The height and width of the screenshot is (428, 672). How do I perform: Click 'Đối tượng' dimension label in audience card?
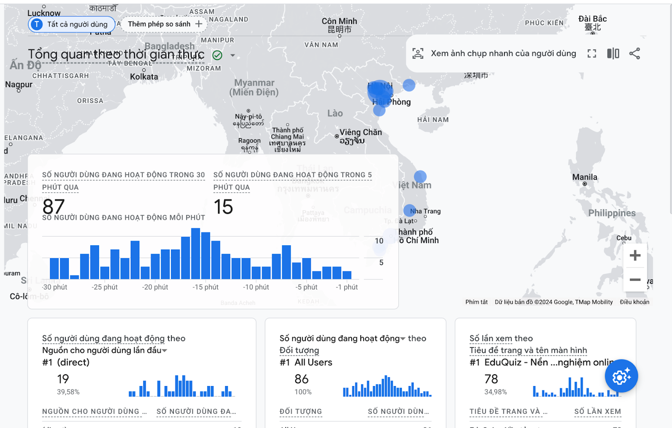[299, 350]
